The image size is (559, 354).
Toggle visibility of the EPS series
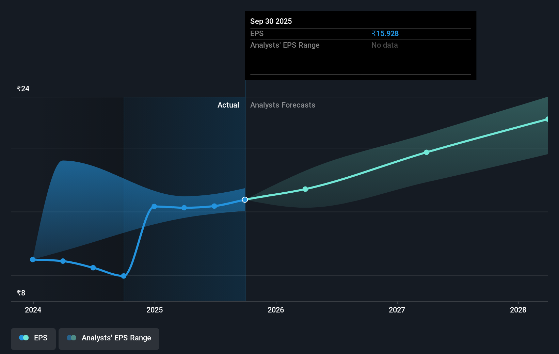(33, 338)
